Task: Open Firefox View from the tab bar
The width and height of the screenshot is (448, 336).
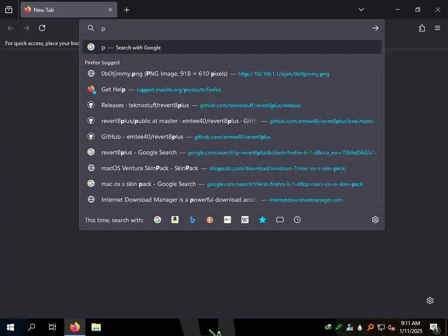Action: (9, 10)
